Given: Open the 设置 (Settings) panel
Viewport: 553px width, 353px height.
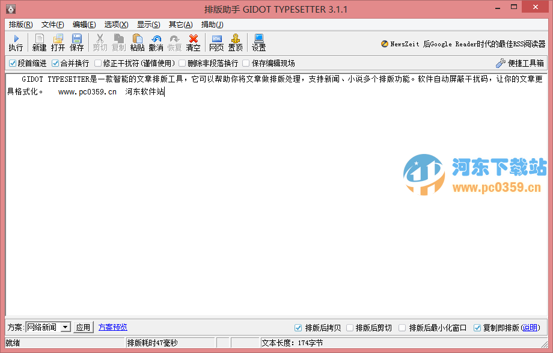Looking at the screenshot, I should point(258,42).
